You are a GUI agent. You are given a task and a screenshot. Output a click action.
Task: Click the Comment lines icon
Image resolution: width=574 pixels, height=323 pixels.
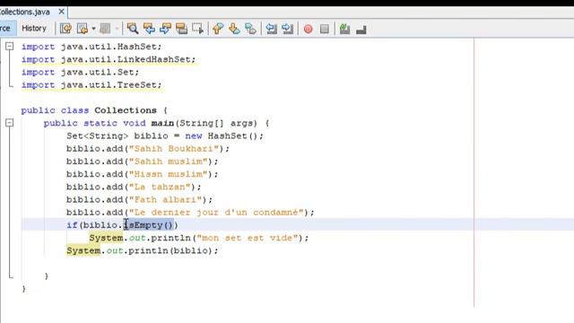click(x=344, y=29)
